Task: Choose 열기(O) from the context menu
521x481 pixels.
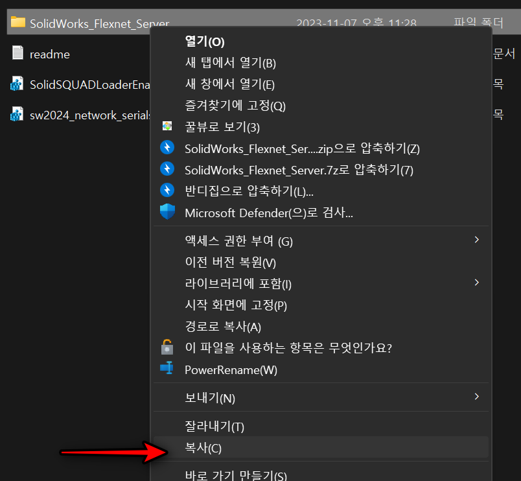Action: pyautogui.click(x=321, y=42)
